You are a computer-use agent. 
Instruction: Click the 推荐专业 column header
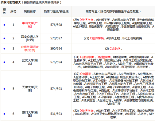point(113,11)
